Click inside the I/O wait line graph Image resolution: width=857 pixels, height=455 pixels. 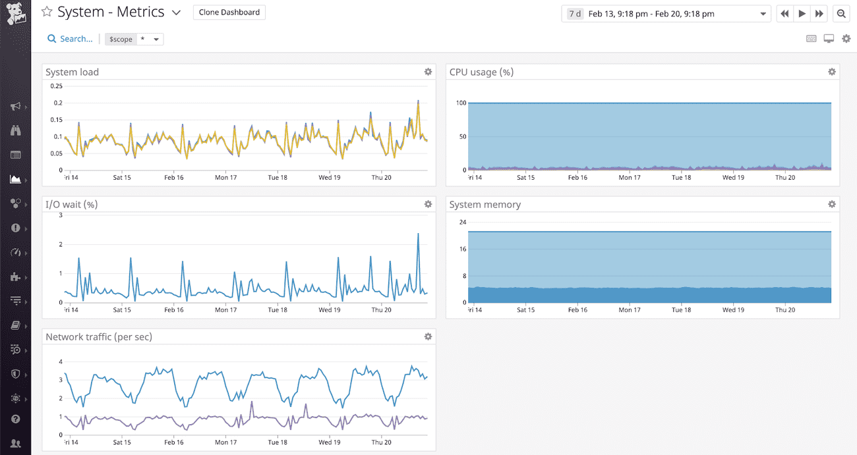(245, 258)
